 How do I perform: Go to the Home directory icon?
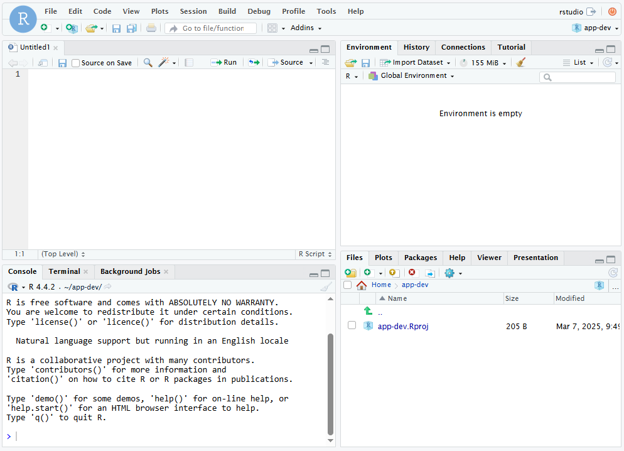(x=362, y=285)
